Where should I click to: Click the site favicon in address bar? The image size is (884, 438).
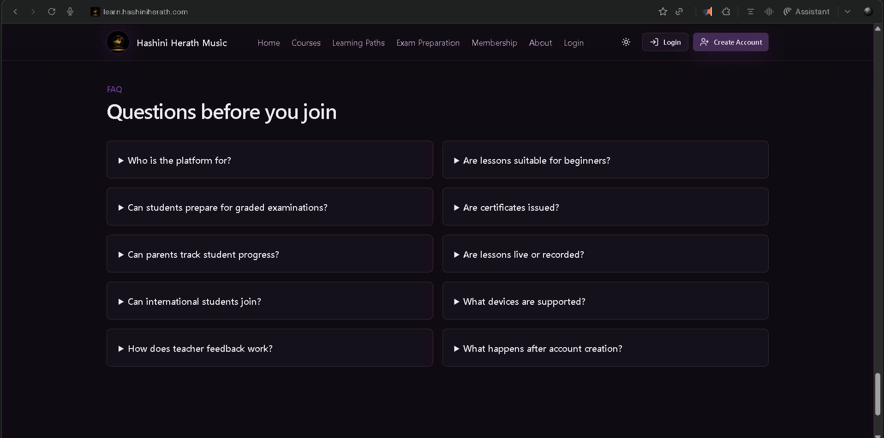coord(95,12)
